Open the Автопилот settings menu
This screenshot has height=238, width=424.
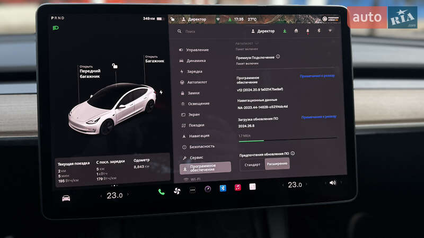[x=197, y=82]
